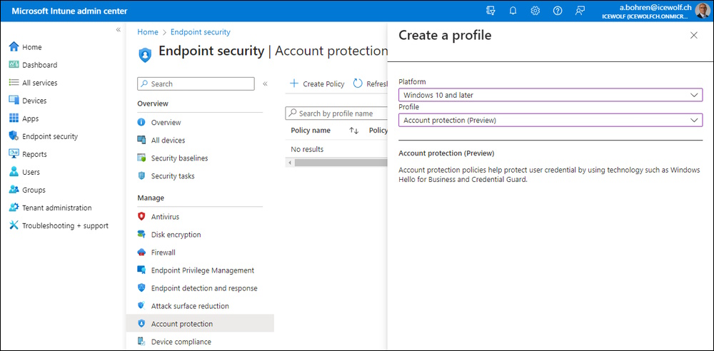Click the Home house icon in sidebar
The image size is (714, 351).
pyautogui.click(x=14, y=47)
